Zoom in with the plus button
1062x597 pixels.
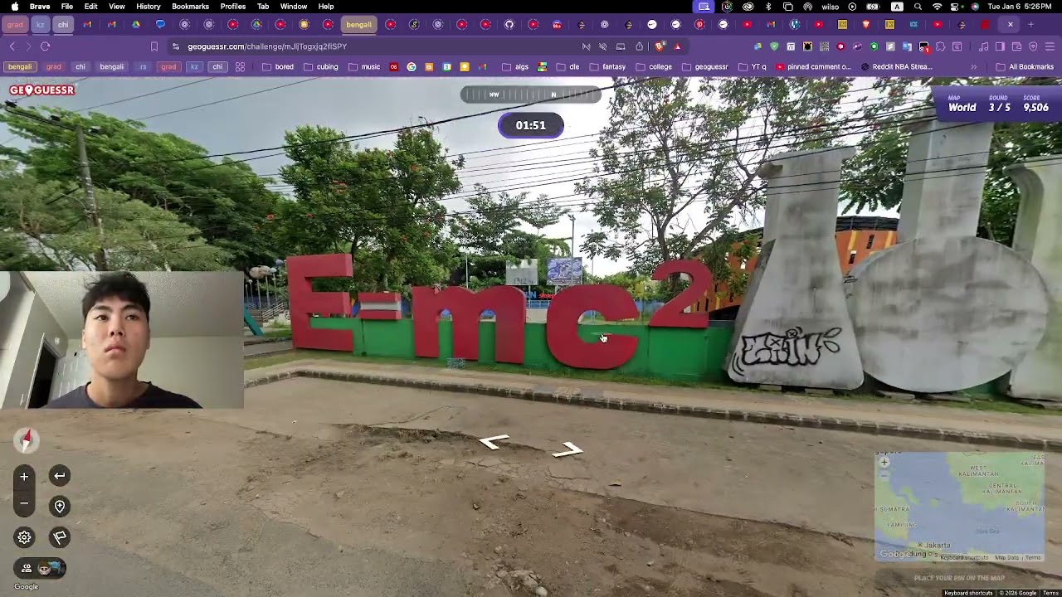pyautogui.click(x=24, y=476)
